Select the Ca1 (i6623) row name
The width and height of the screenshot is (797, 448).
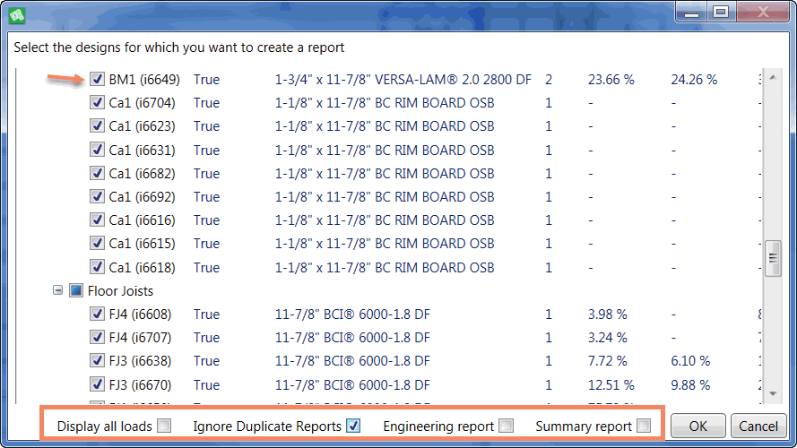click(142, 126)
